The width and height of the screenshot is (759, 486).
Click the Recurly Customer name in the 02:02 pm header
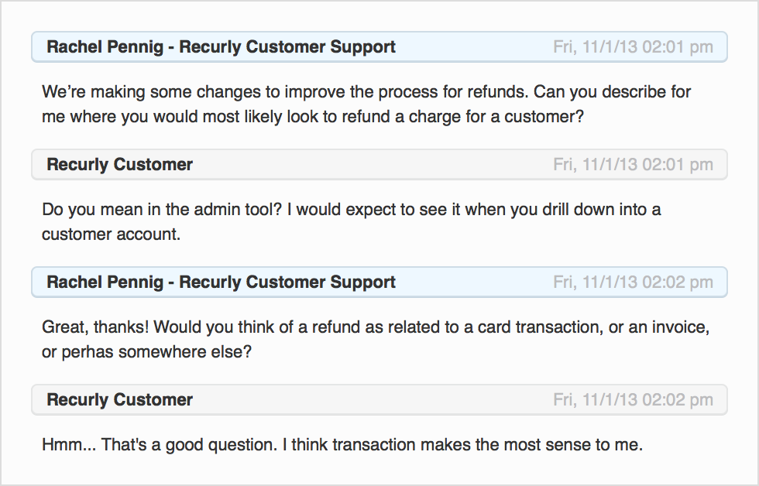coord(119,399)
